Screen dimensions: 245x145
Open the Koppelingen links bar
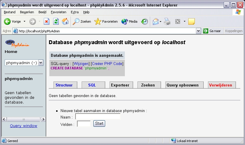[234, 31]
